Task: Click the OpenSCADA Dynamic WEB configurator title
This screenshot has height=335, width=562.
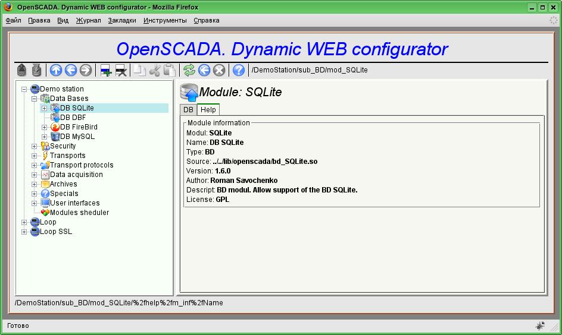Action: 282,49
